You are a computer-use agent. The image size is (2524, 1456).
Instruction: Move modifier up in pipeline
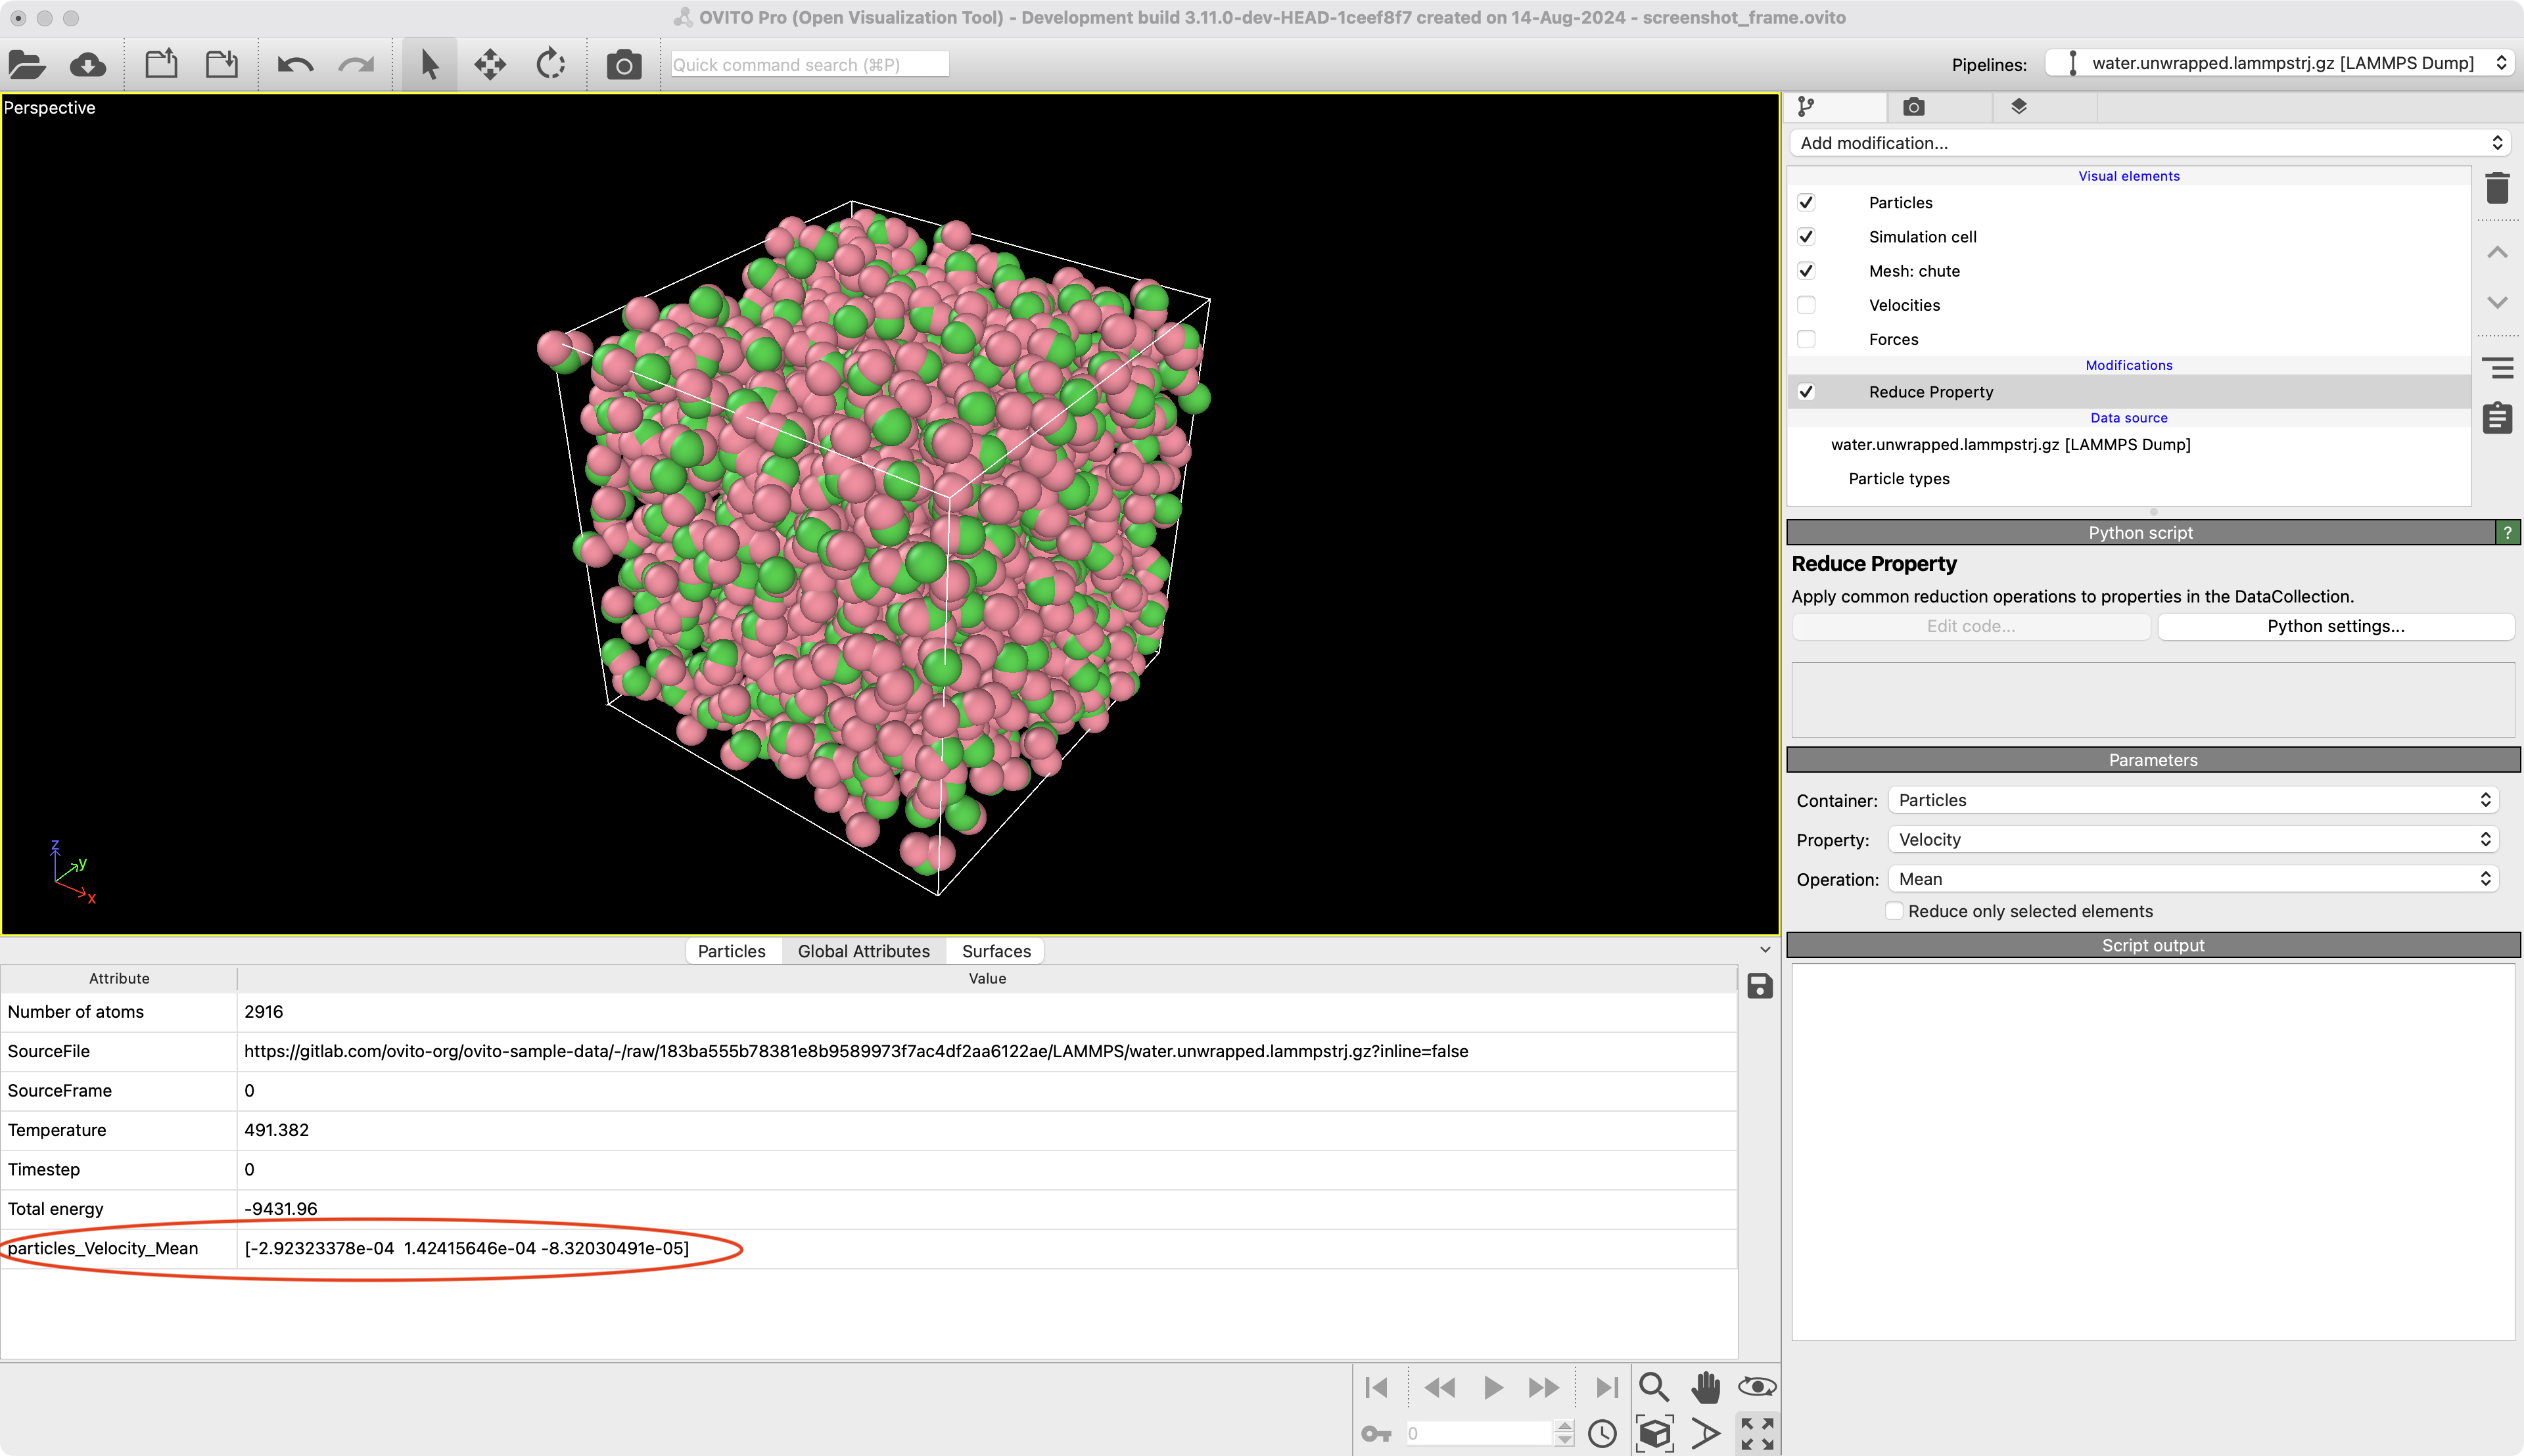pyautogui.click(x=2498, y=252)
